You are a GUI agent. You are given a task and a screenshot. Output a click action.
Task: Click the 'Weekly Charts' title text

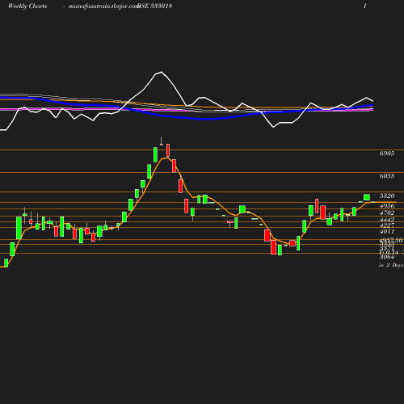click(27, 6)
